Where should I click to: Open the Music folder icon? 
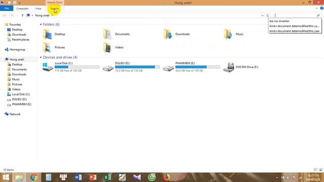[228, 34]
